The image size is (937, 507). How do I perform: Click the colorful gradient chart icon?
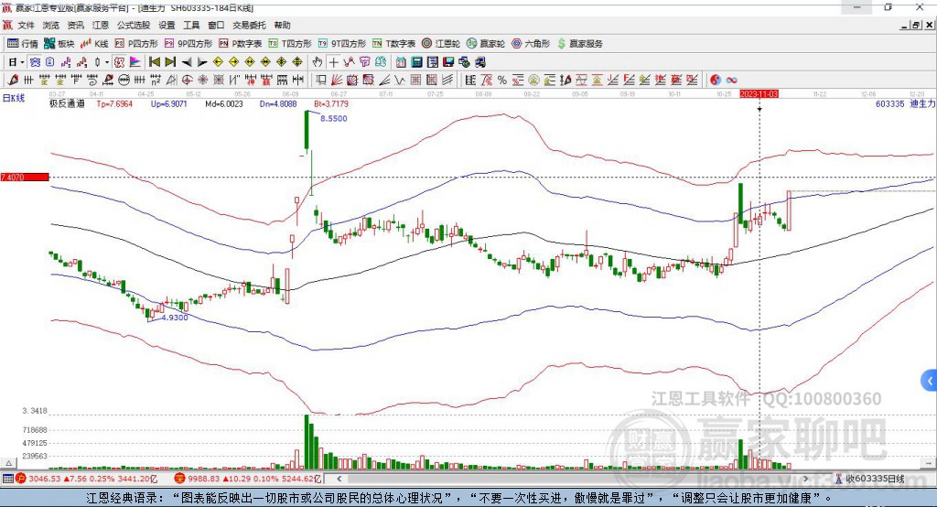coord(135,62)
